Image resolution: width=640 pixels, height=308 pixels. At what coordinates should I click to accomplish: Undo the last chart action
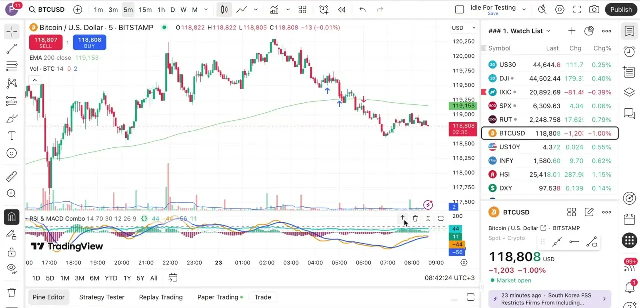tap(363, 9)
